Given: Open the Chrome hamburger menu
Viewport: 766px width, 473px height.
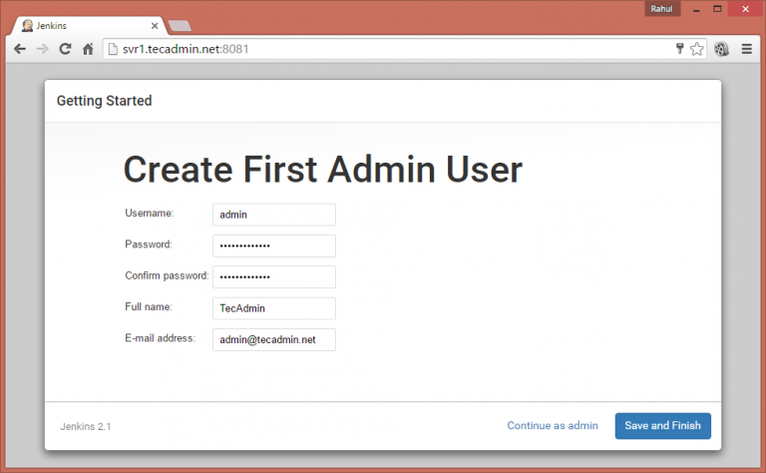Looking at the screenshot, I should (x=746, y=49).
